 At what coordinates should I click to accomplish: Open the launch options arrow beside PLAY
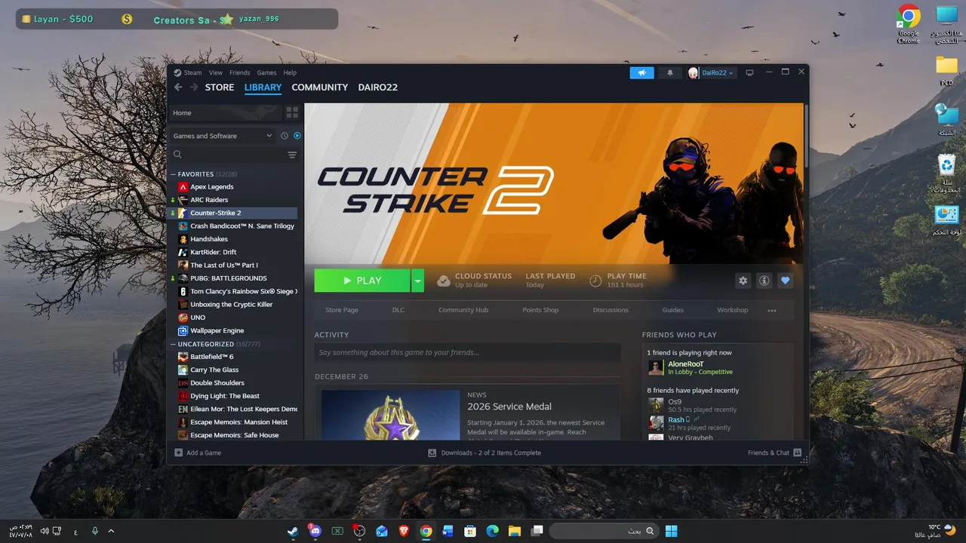[x=418, y=281]
